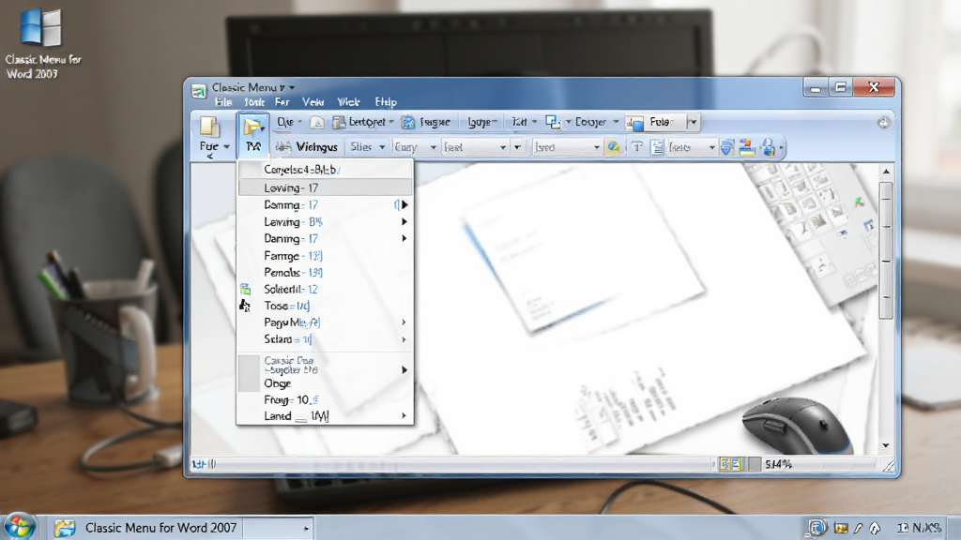Click the vertical scrollbar thumb
The image size is (961, 540).
tap(886, 251)
